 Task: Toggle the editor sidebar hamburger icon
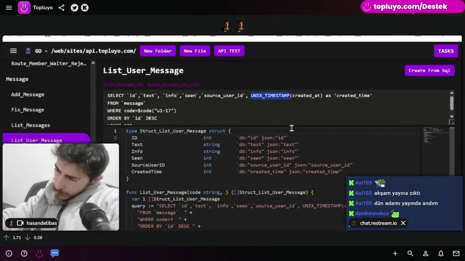[13, 51]
